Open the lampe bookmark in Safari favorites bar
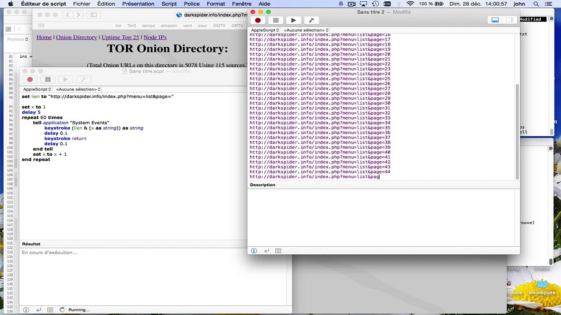 pyautogui.click(x=148, y=26)
